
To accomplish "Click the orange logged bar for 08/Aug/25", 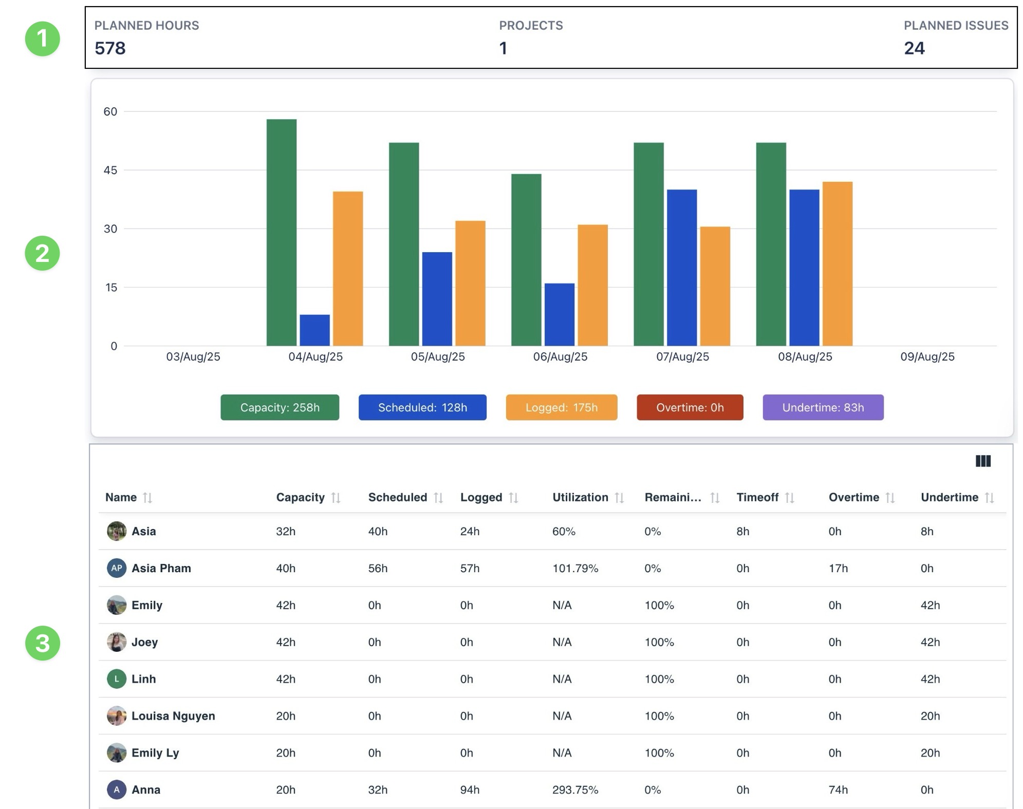I will coord(837,264).
